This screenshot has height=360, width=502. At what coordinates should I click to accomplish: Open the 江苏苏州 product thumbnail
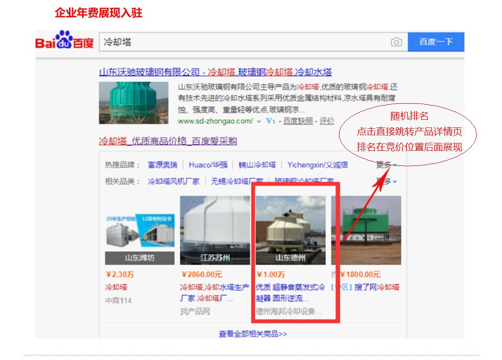pos(215,230)
